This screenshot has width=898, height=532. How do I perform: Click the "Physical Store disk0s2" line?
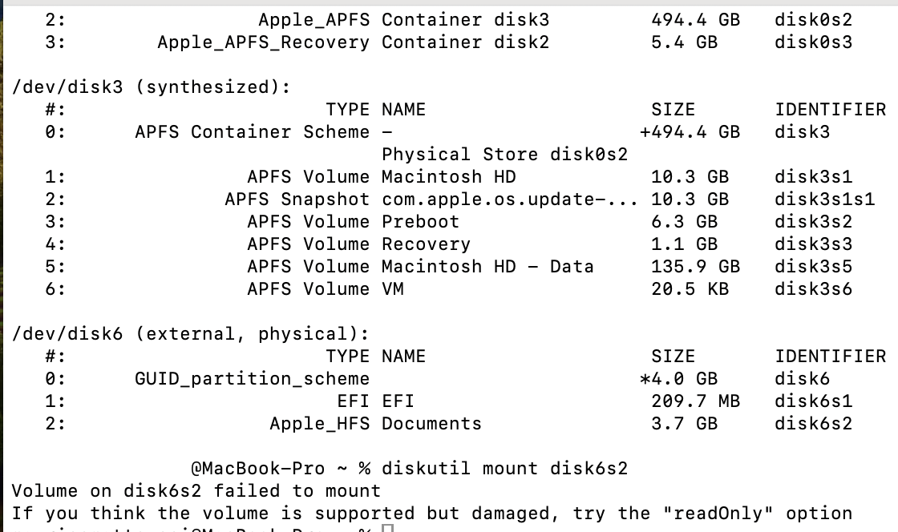(504, 155)
